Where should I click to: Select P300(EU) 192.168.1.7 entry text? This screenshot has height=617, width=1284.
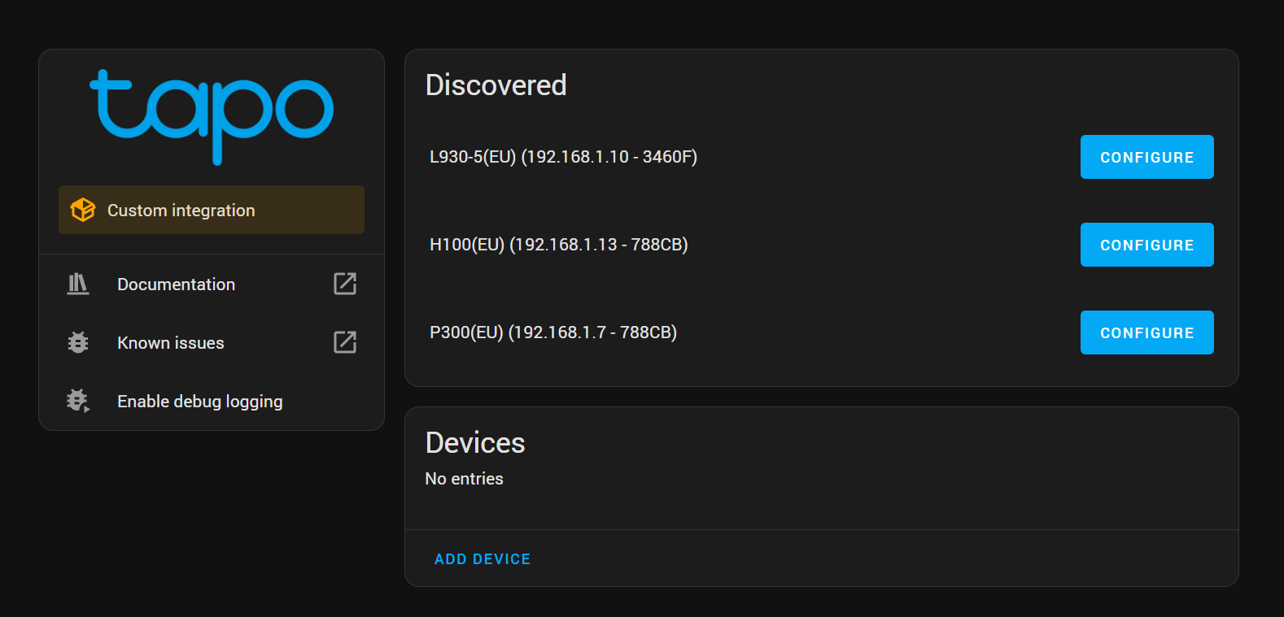(553, 332)
